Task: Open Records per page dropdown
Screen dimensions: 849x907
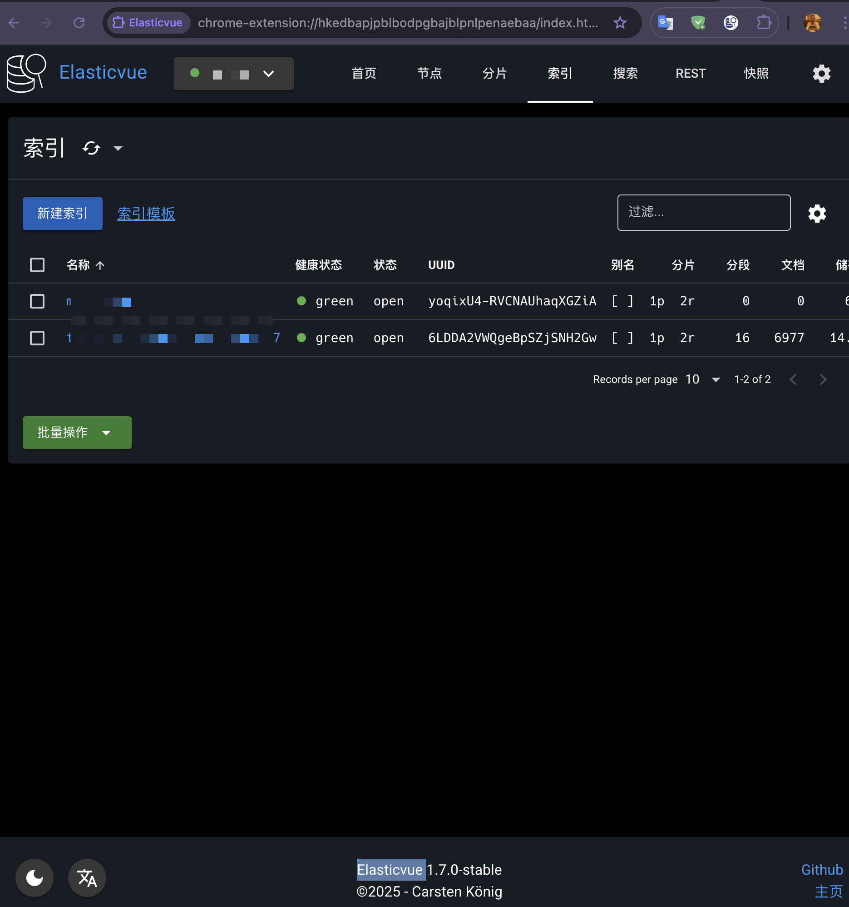Action: click(703, 379)
